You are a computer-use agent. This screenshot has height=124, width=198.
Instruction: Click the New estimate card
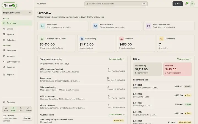pos(116,26)
